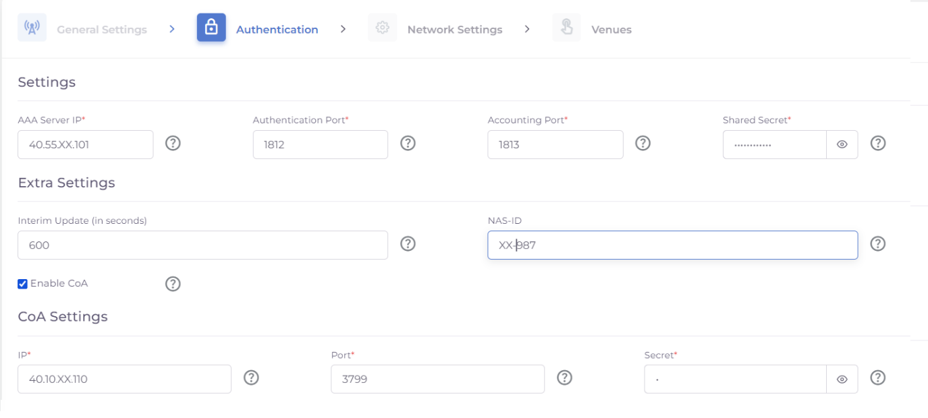Click the General Settings antenna icon
The width and height of the screenshot is (928, 418).
coord(32,28)
